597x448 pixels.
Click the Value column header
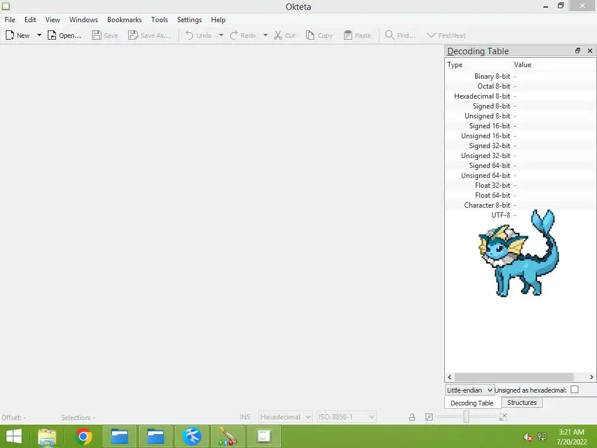pos(554,65)
